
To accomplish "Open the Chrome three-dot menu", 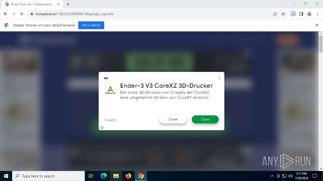I will [317, 14].
